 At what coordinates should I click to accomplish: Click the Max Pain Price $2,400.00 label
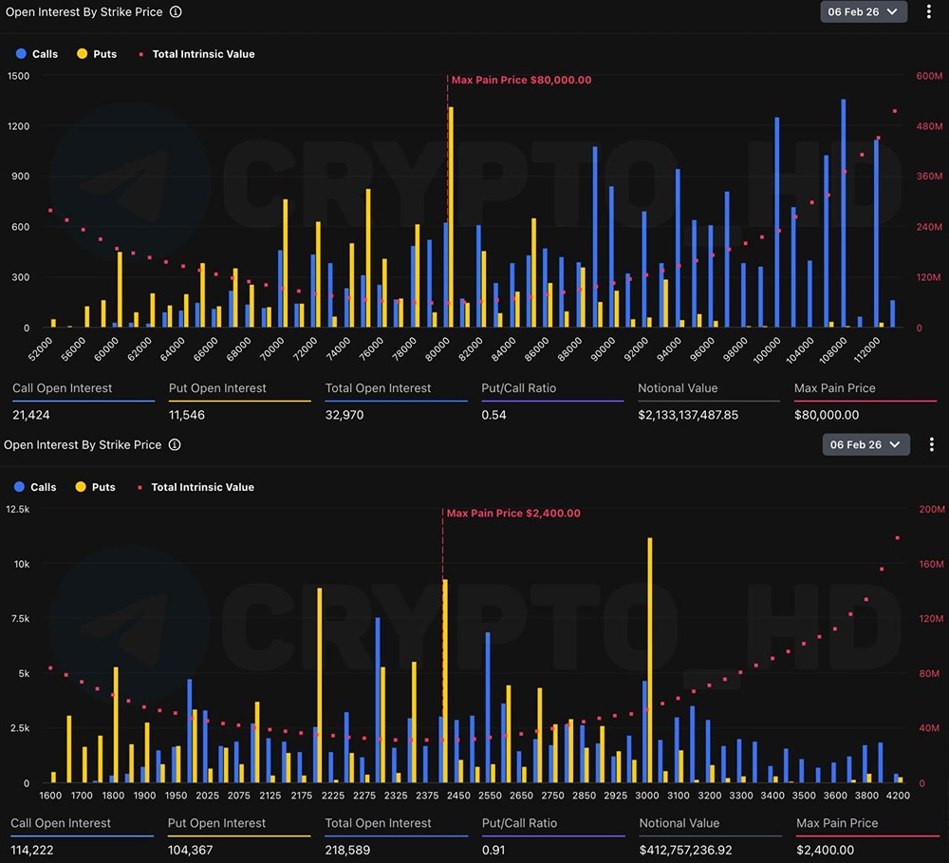(x=513, y=513)
